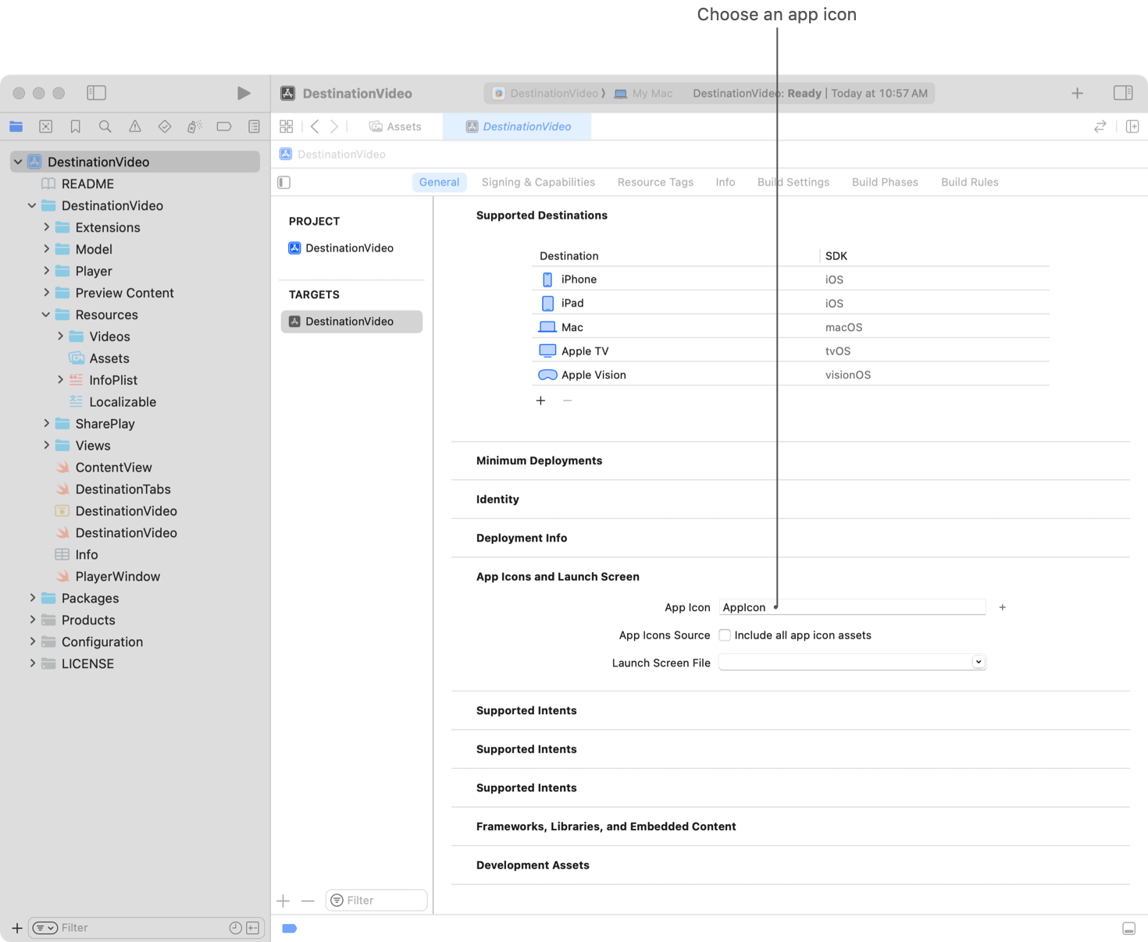Click the Add Editor icon

[1132, 126]
